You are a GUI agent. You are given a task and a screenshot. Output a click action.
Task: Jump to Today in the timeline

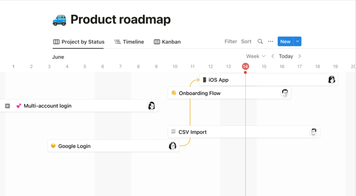[286, 56]
